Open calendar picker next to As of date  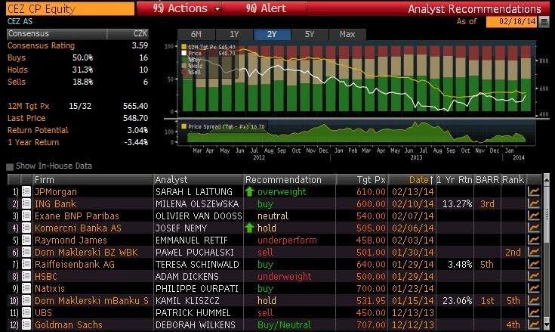point(544,22)
